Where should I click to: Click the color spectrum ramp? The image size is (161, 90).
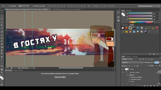tap(141, 22)
